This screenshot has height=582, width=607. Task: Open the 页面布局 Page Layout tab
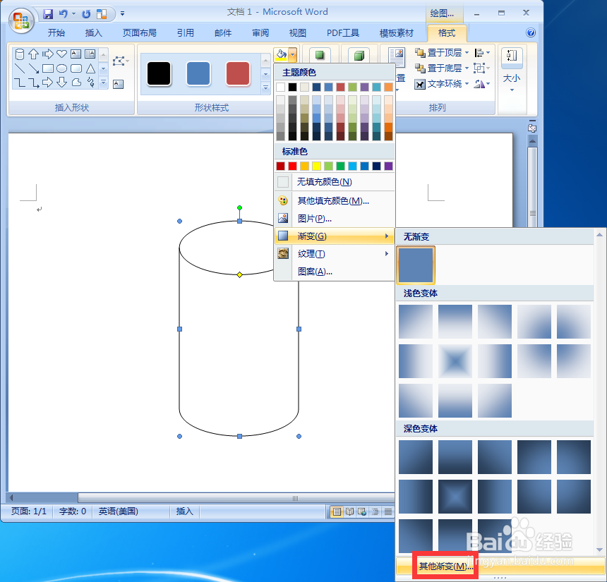tap(139, 33)
